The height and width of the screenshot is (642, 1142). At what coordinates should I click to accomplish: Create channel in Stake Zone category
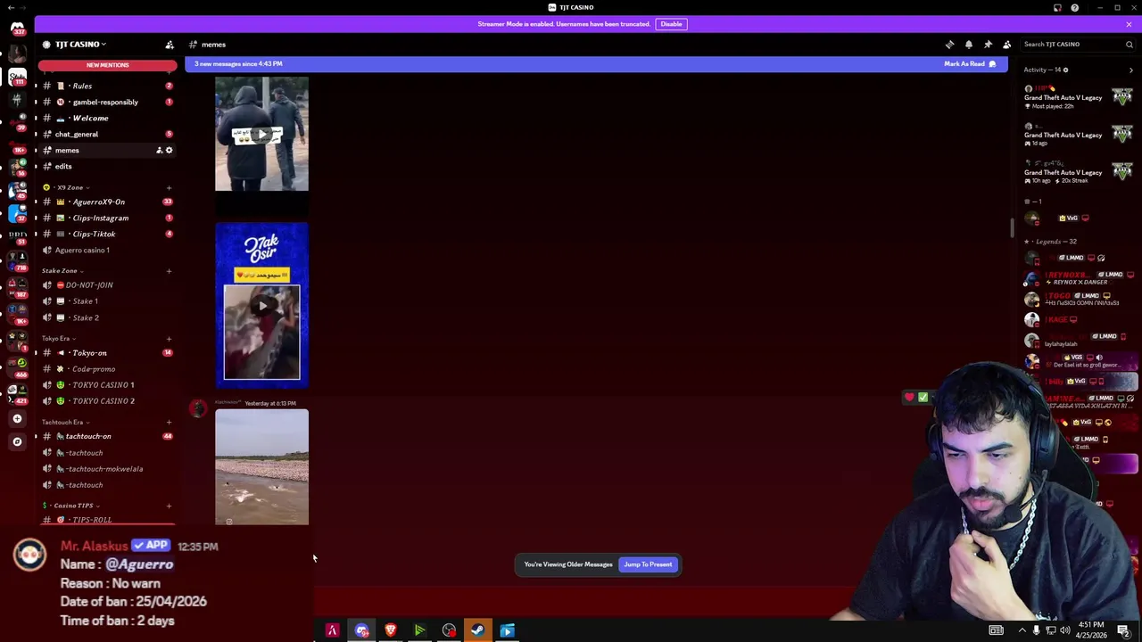(x=169, y=270)
